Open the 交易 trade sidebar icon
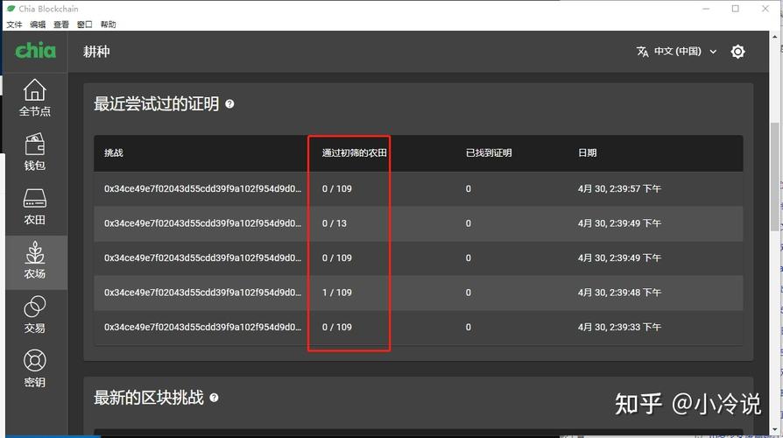 34,314
